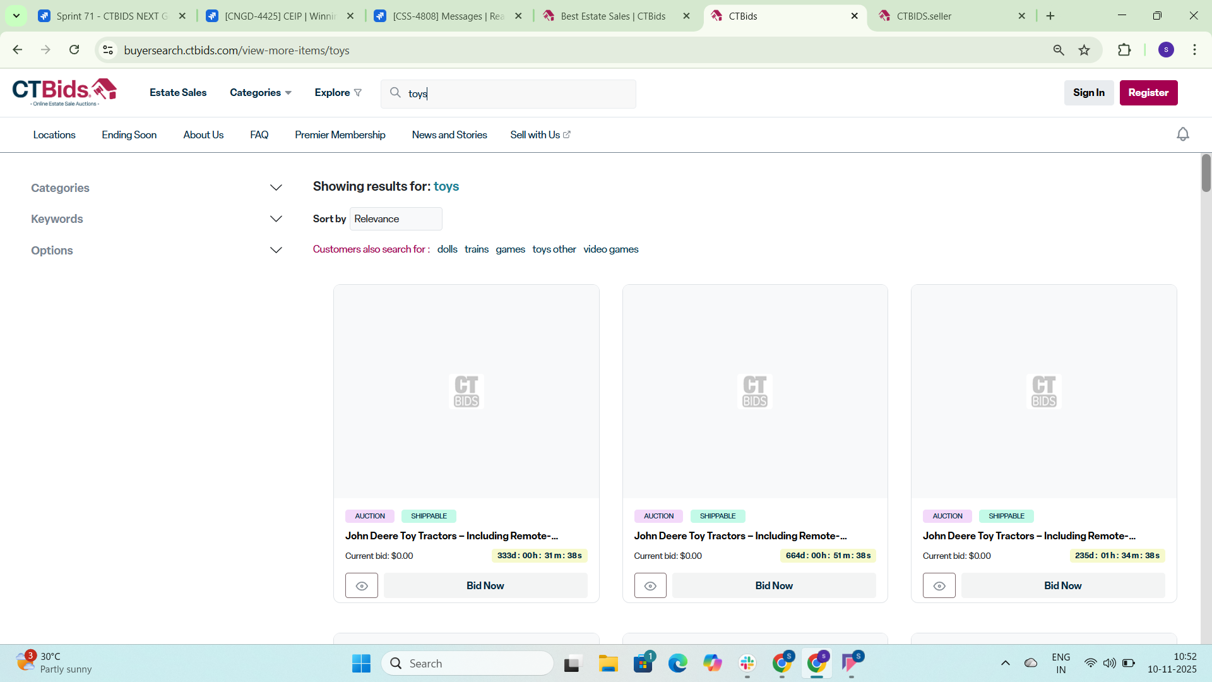The height and width of the screenshot is (682, 1212).
Task: Reload the page
Action: 74,50
